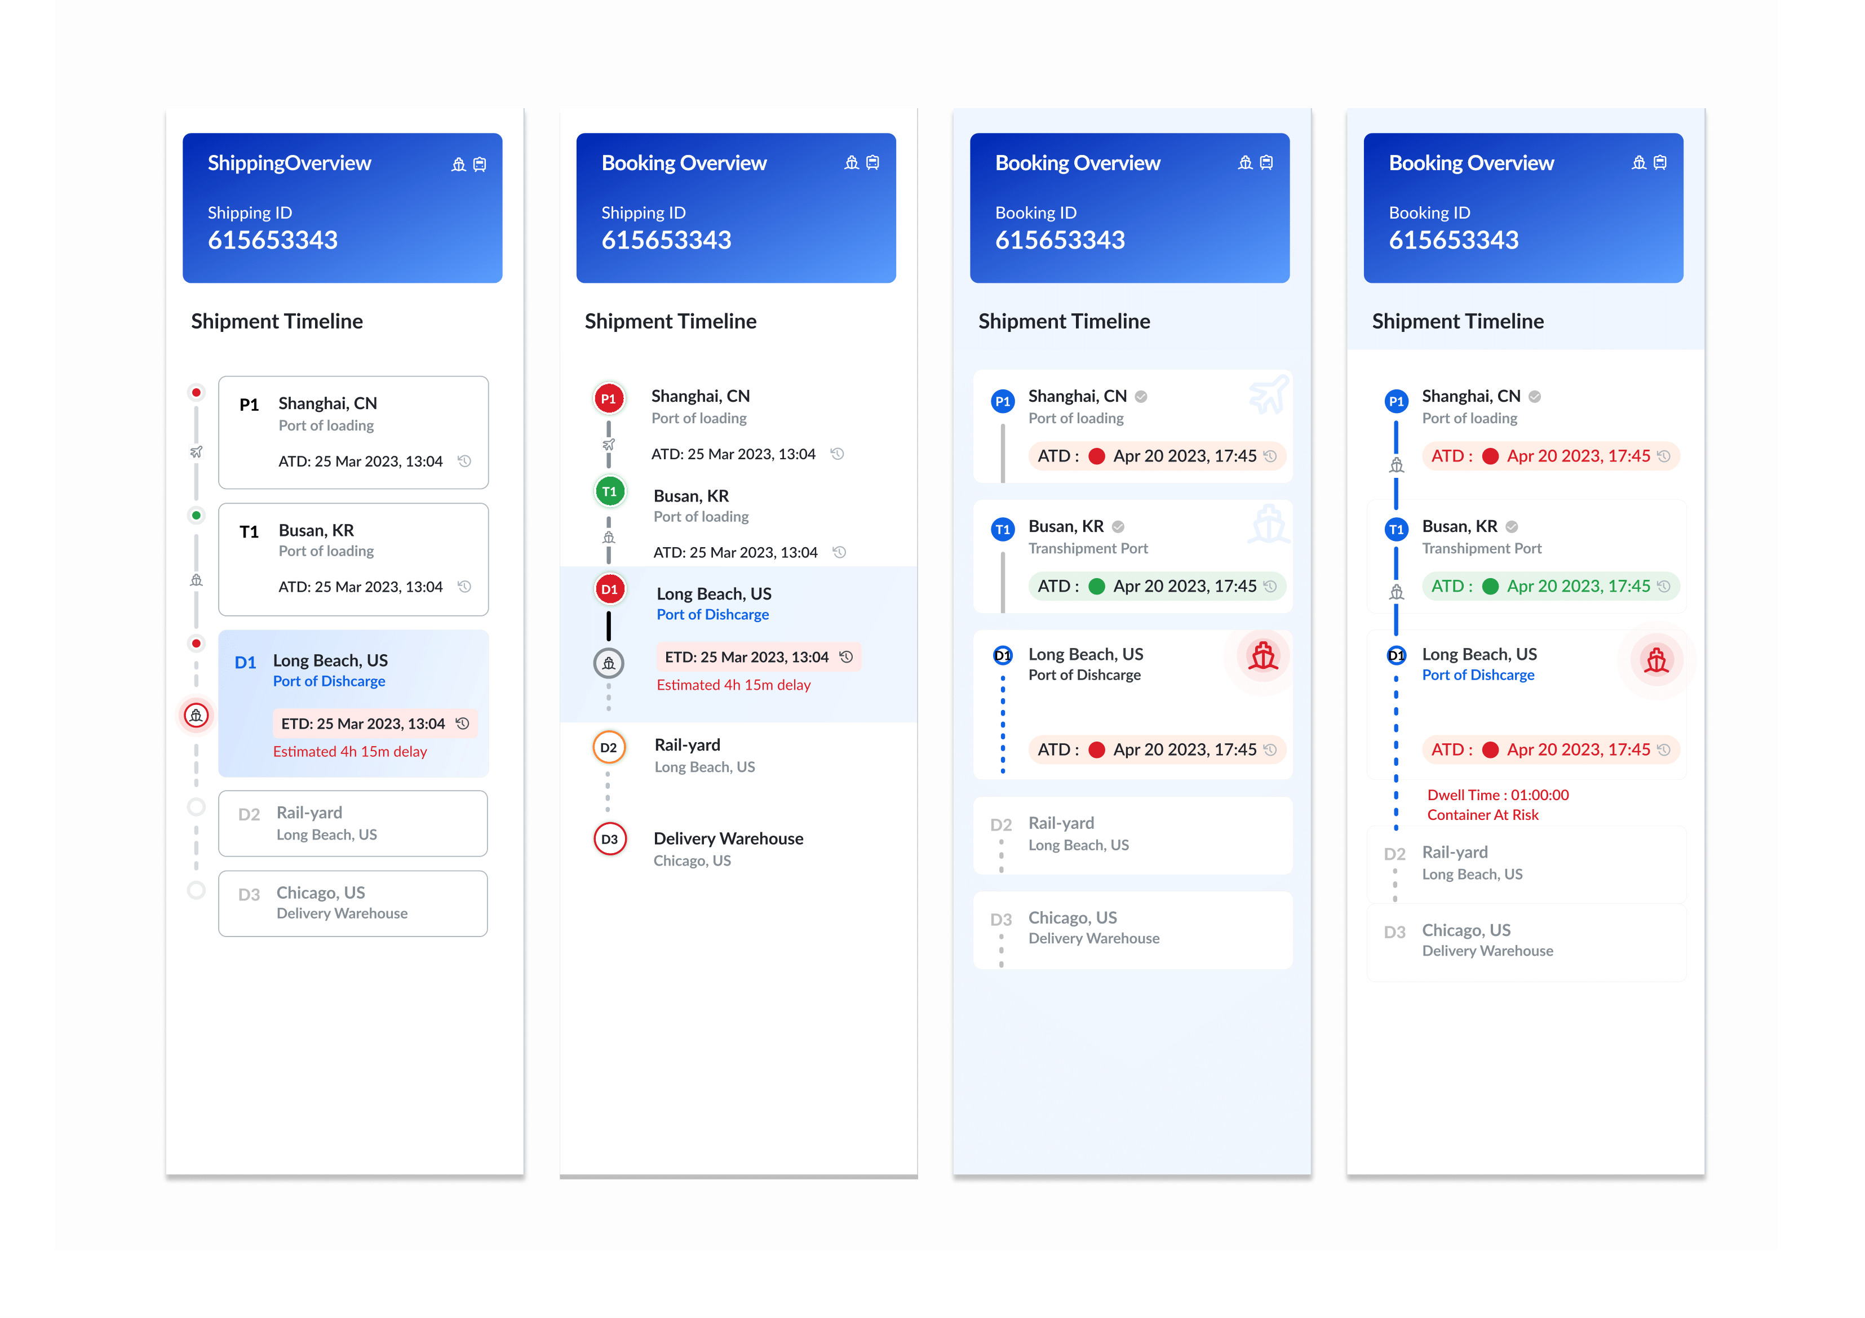Click the grey-circled ship icon under red D1 badge
The image size is (1865, 1318).
coord(608,663)
